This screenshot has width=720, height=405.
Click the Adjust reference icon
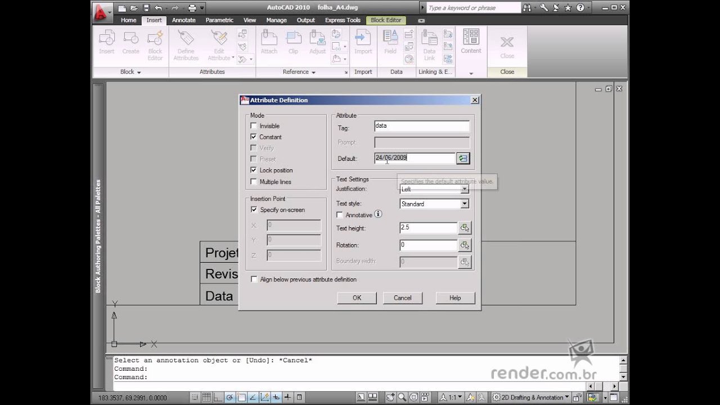317,38
